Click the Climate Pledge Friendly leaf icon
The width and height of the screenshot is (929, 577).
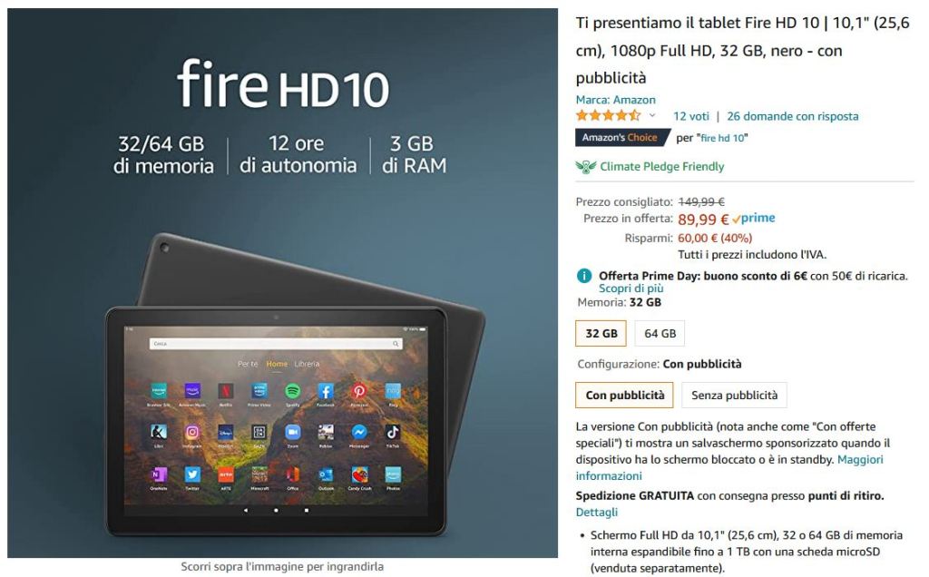tap(585, 167)
